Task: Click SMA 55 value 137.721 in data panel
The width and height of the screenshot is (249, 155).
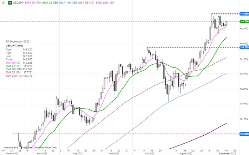Action: (x=27, y=72)
